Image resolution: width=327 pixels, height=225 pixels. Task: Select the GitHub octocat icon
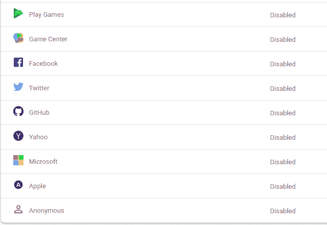coord(18,112)
